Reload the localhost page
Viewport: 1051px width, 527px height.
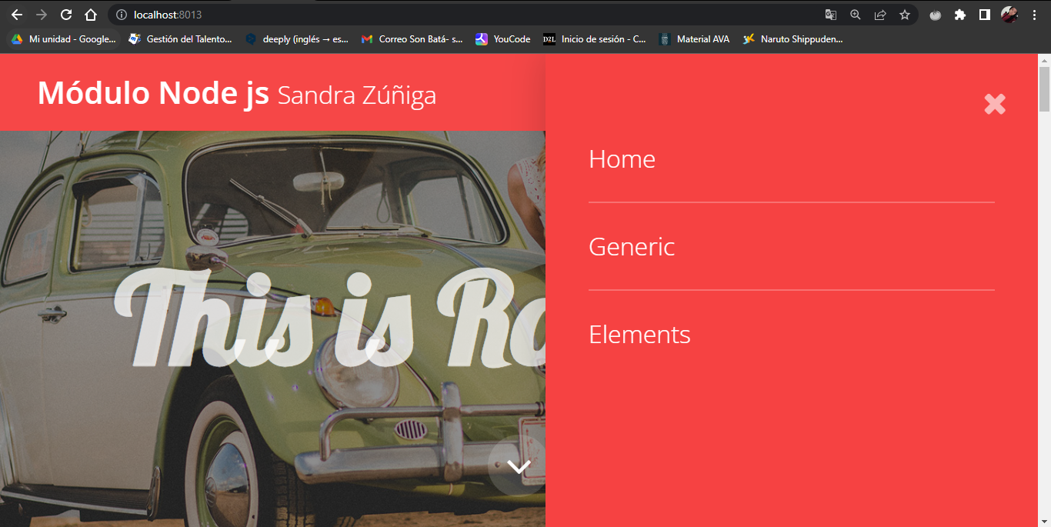coord(65,15)
